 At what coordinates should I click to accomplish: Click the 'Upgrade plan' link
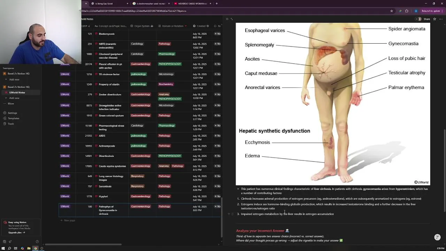point(16,233)
